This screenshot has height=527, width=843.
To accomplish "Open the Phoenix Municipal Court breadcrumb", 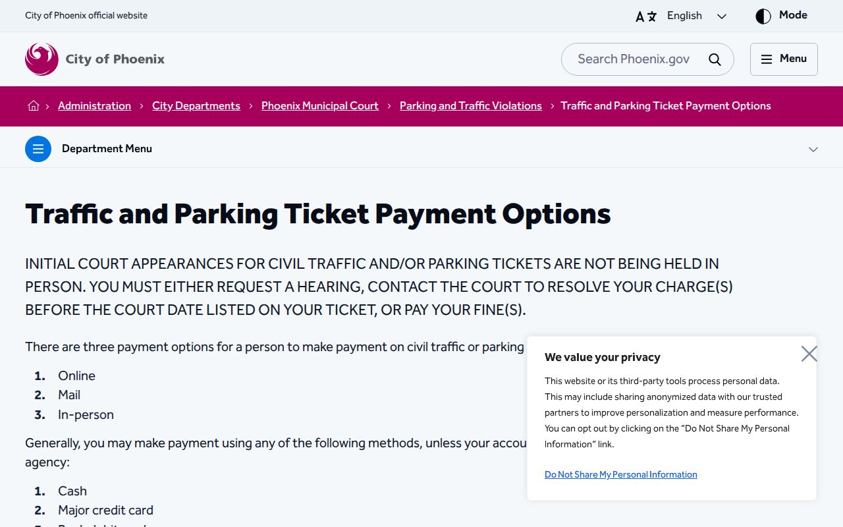I will (x=320, y=105).
